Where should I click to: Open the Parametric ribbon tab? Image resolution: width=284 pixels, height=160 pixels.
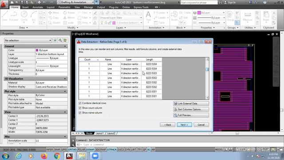point(64,7)
